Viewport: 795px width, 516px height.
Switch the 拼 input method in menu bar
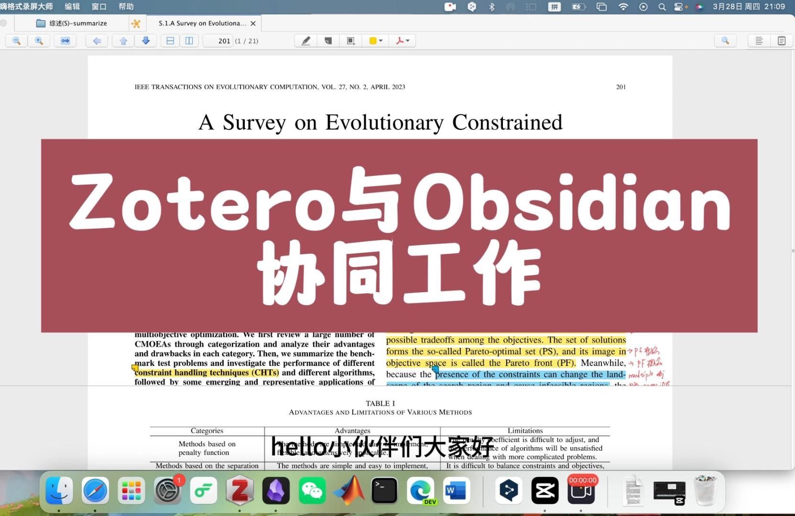click(x=555, y=7)
